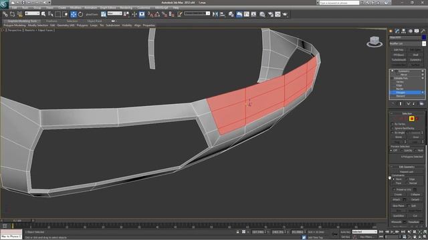Open the named selection sets dropdown

pyautogui.click(x=197, y=13)
